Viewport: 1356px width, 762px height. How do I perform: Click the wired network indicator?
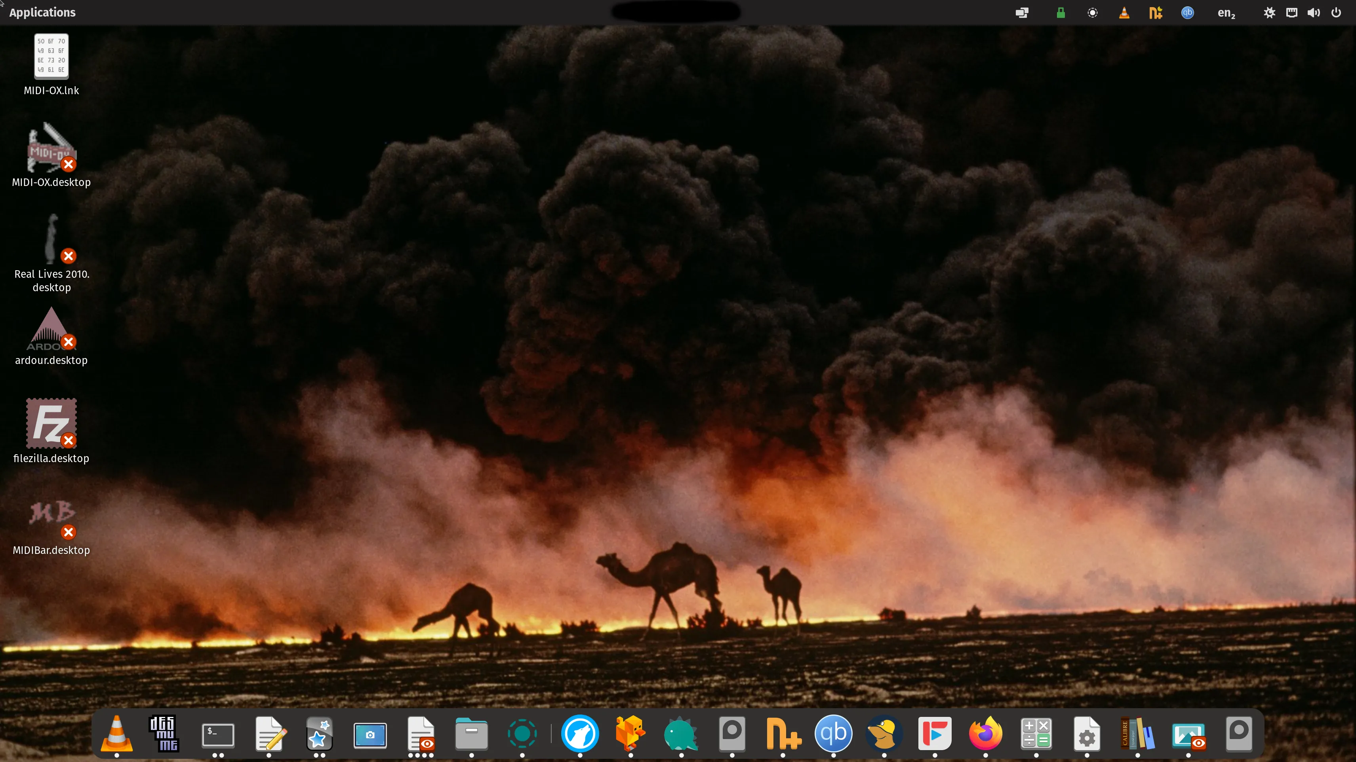(1291, 13)
